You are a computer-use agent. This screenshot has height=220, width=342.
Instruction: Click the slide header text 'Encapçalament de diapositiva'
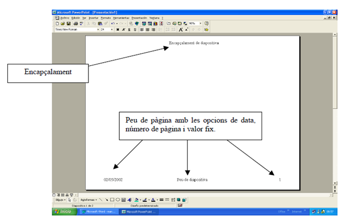[194, 43]
